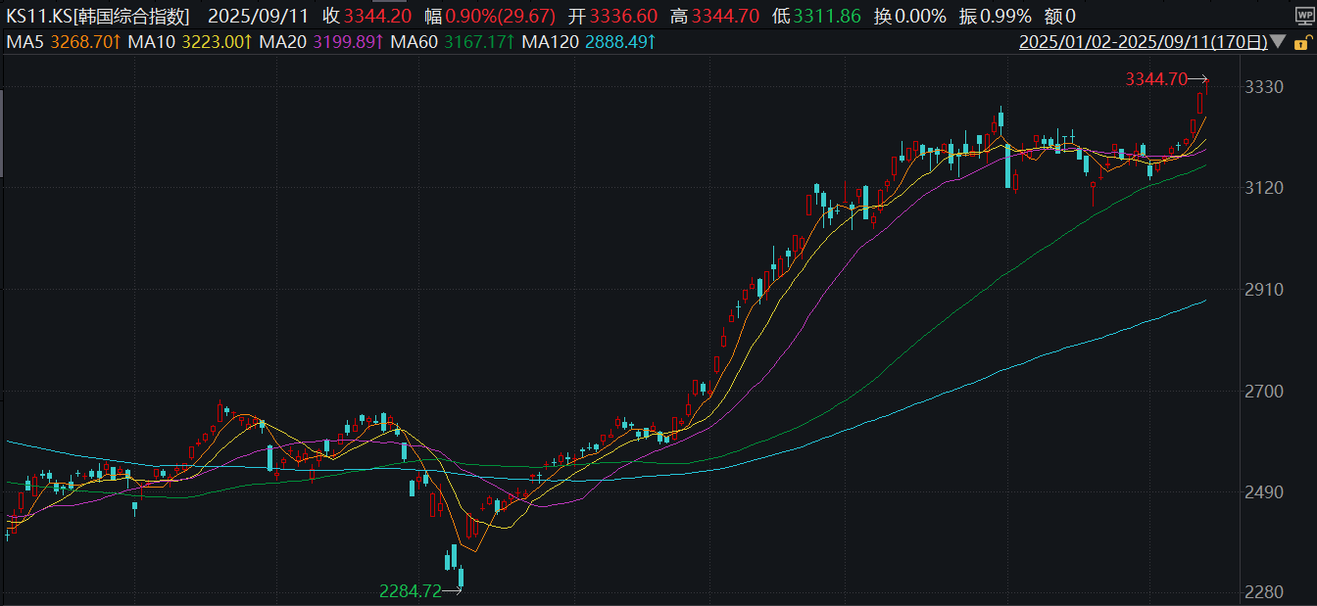Click the 3330 price axis label
The image size is (1317, 606).
1263,87
